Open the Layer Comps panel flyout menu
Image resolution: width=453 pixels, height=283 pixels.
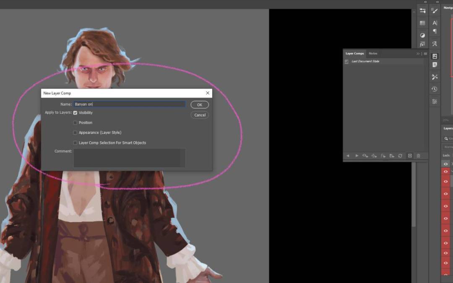tap(425, 54)
